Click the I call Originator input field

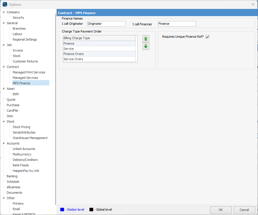[106, 24]
